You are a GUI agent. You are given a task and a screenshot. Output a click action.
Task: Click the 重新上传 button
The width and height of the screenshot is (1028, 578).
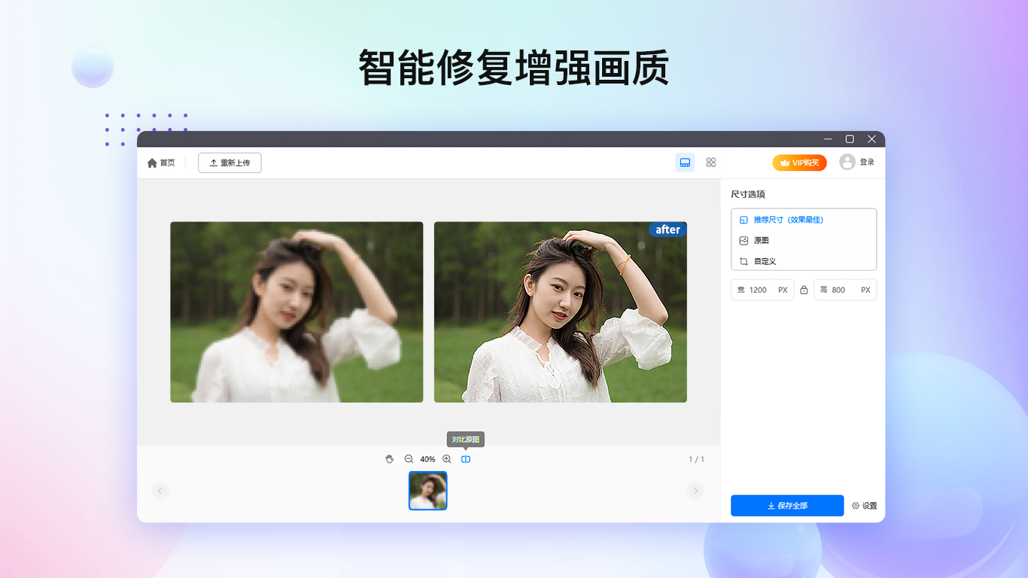[230, 163]
